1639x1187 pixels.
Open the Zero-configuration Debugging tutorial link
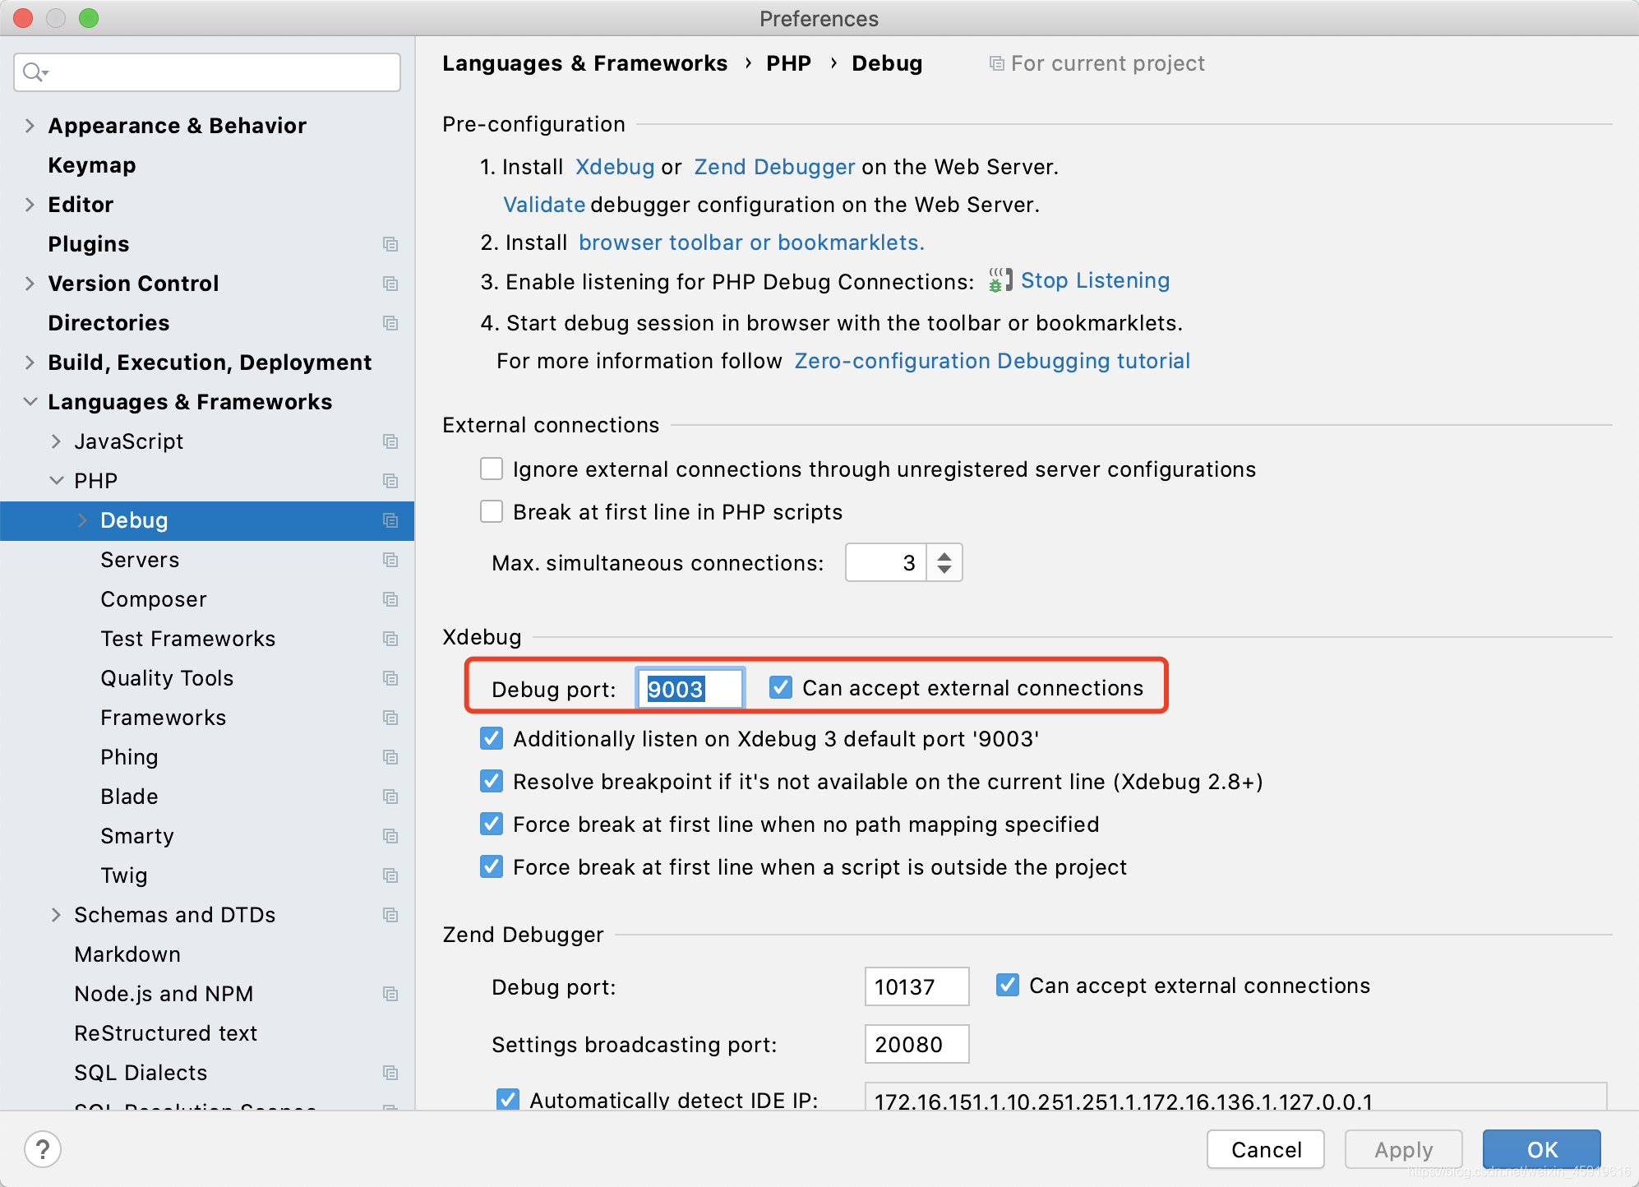[991, 361]
